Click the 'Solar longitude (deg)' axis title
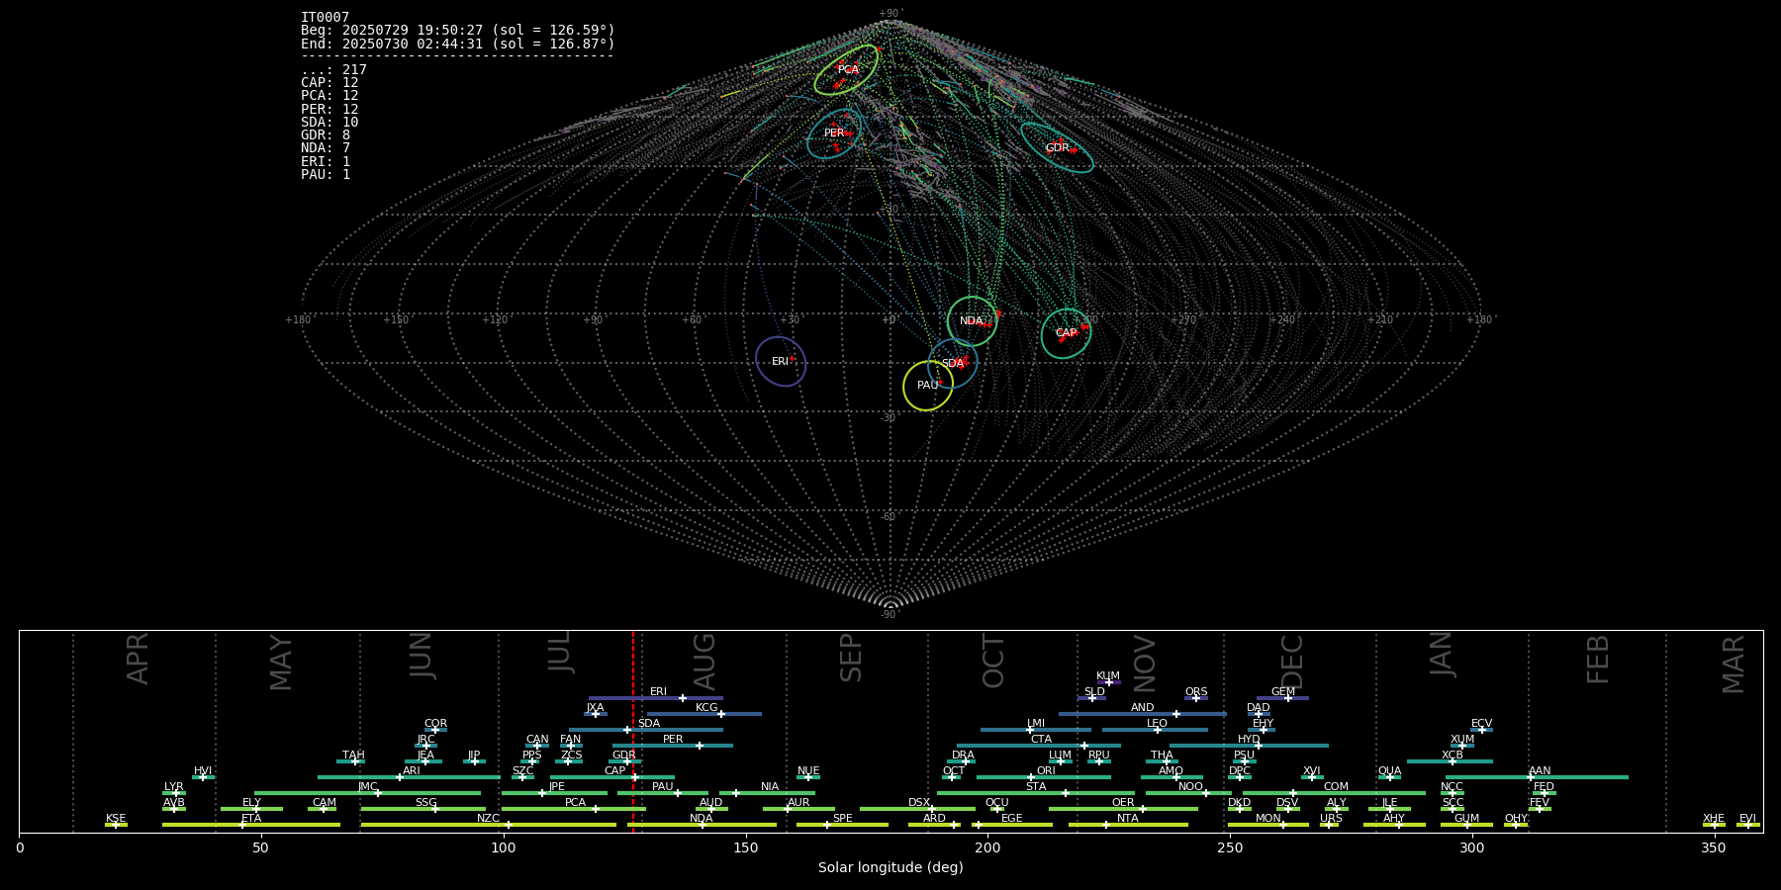Screen dimensions: 1781x890 (x=890, y=867)
